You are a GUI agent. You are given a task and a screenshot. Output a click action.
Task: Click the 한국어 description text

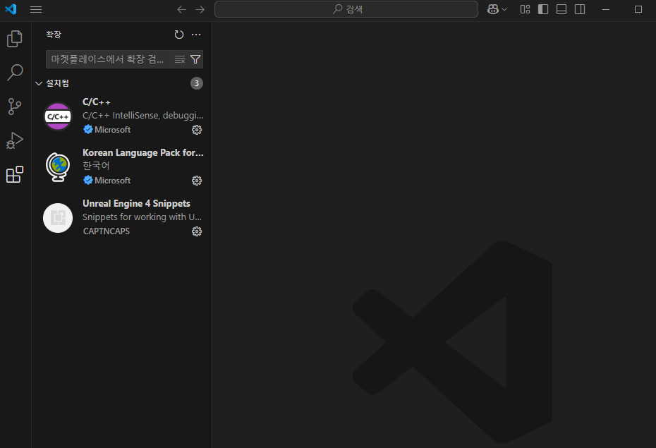(x=96, y=166)
